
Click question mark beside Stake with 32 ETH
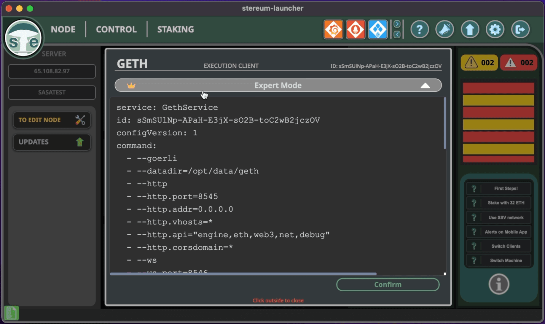[474, 203]
